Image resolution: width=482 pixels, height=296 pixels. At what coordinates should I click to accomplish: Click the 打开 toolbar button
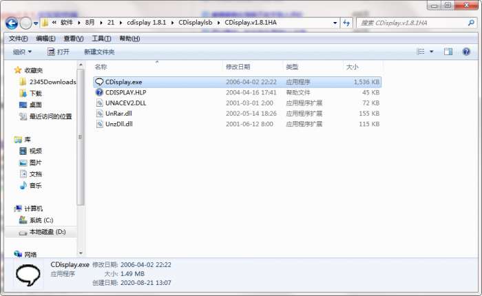[x=59, y=52]
